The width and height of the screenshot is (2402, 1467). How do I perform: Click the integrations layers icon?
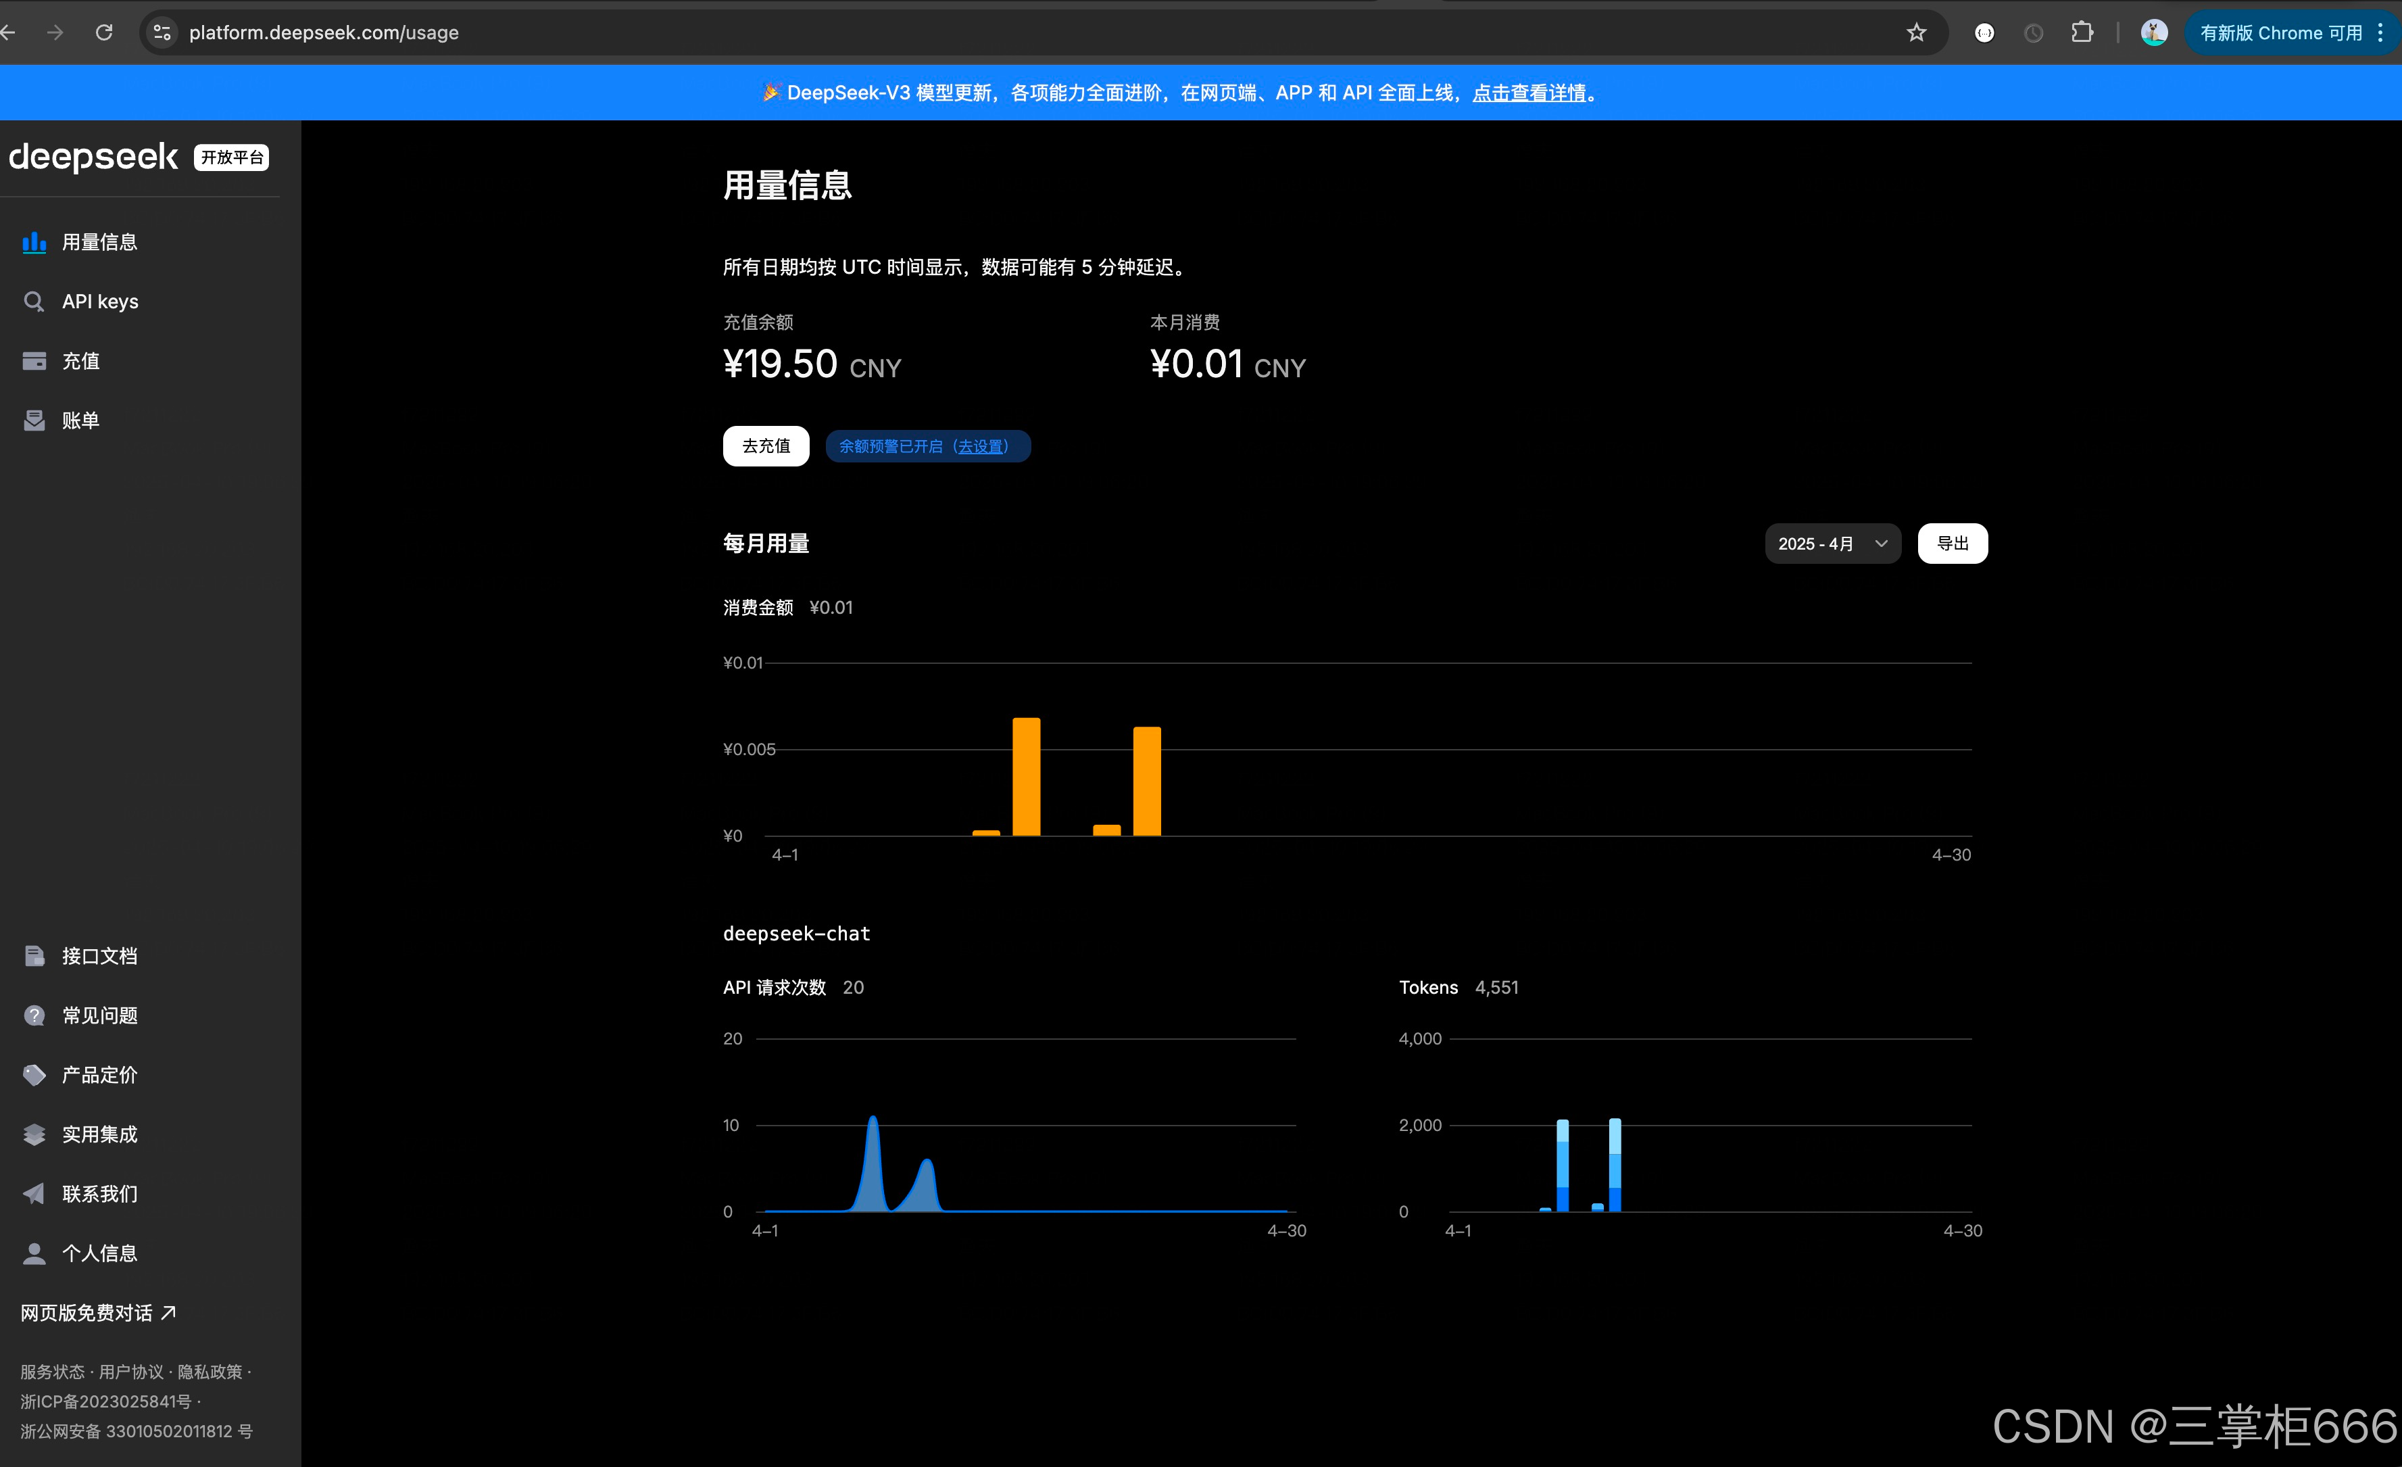tap(34, 1134)
